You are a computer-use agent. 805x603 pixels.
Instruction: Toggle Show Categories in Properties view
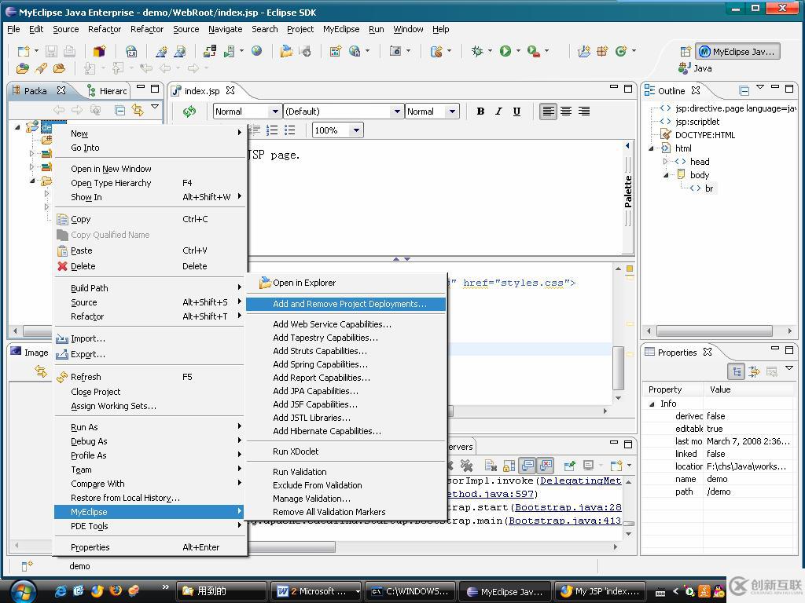pyautogui.click(x=737, y=371)
